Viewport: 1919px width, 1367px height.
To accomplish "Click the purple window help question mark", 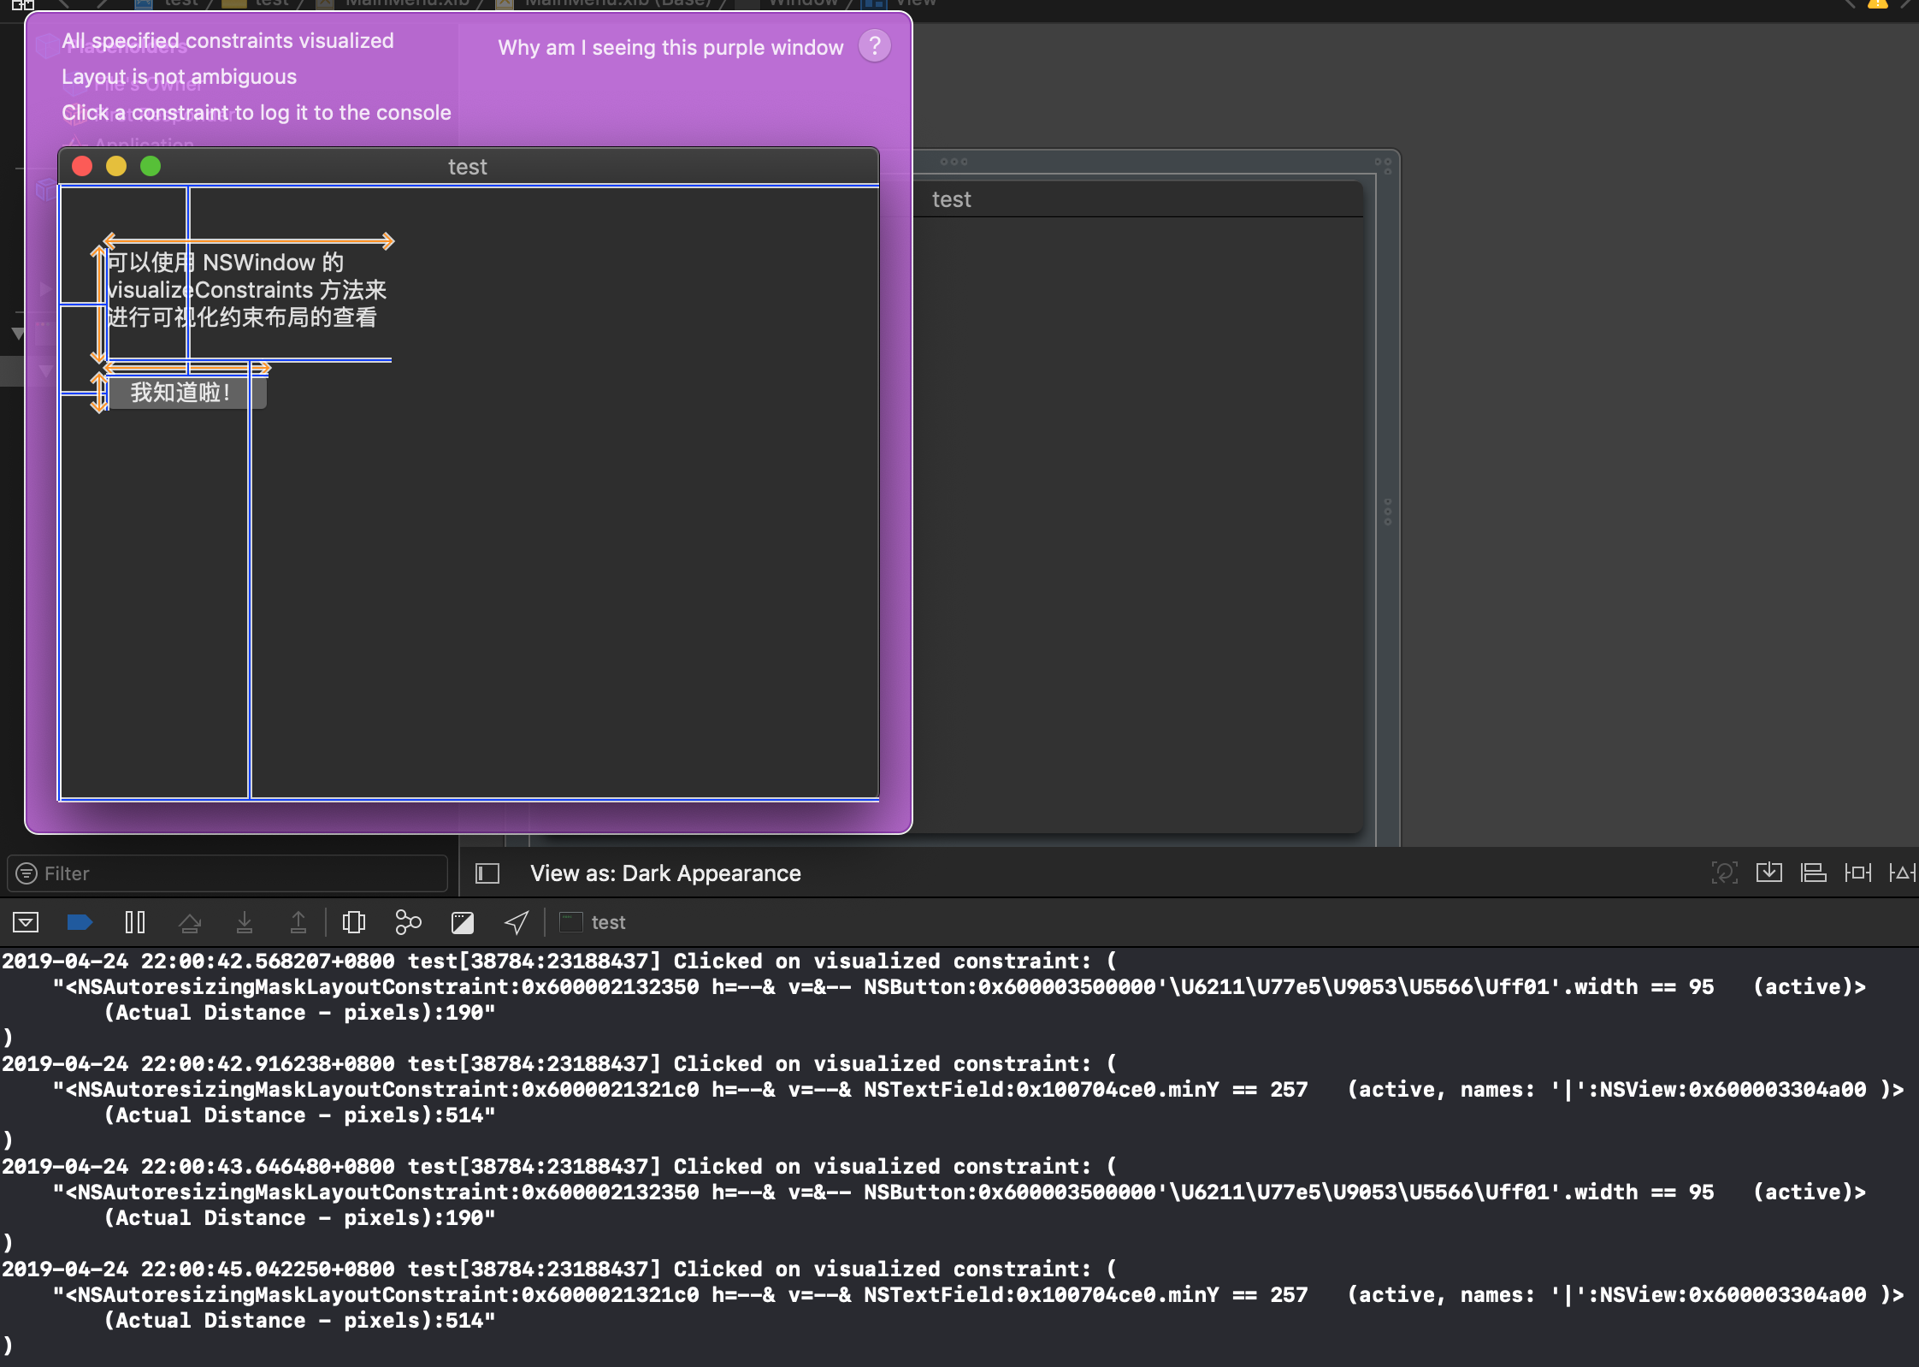I will [x=874, y=46].
